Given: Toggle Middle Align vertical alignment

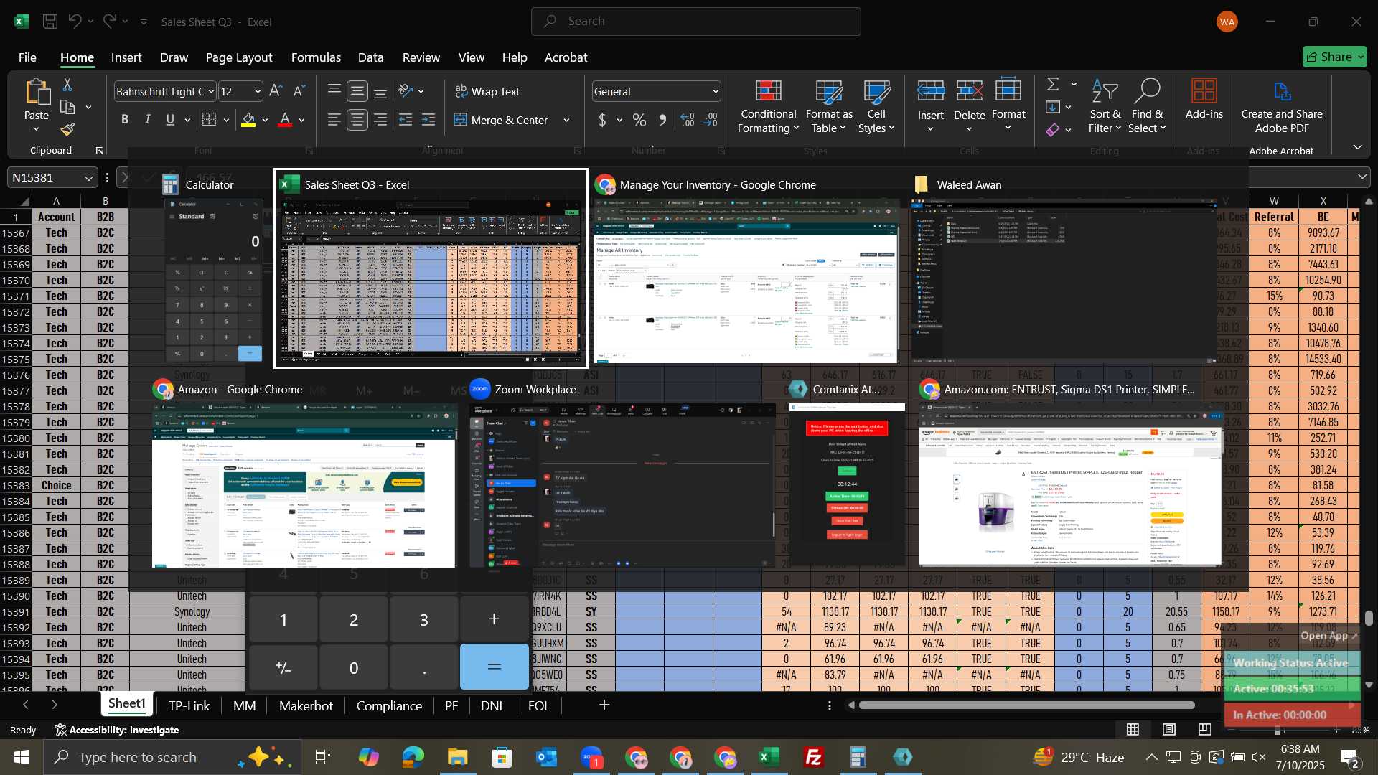Looking at the screenshot, I should point(357,91).
